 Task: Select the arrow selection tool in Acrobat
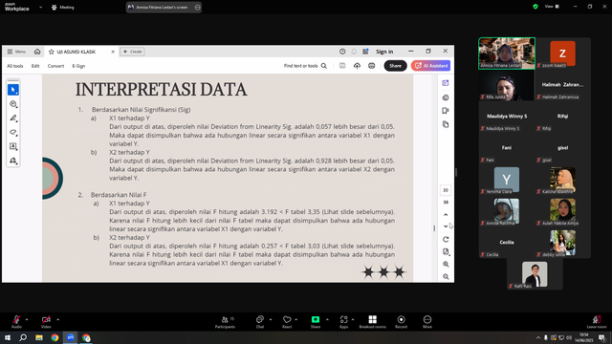point(13,90)
